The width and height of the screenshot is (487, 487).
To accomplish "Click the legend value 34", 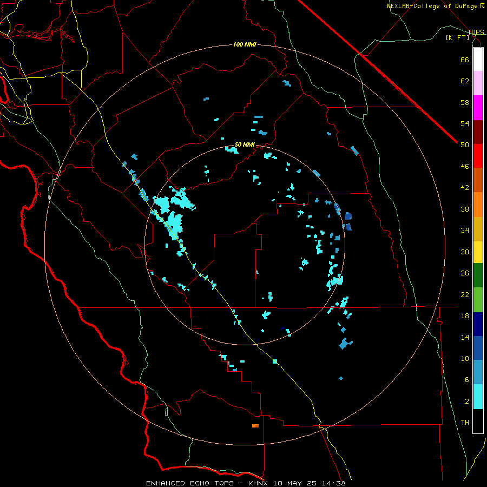I will coord(465,231).
